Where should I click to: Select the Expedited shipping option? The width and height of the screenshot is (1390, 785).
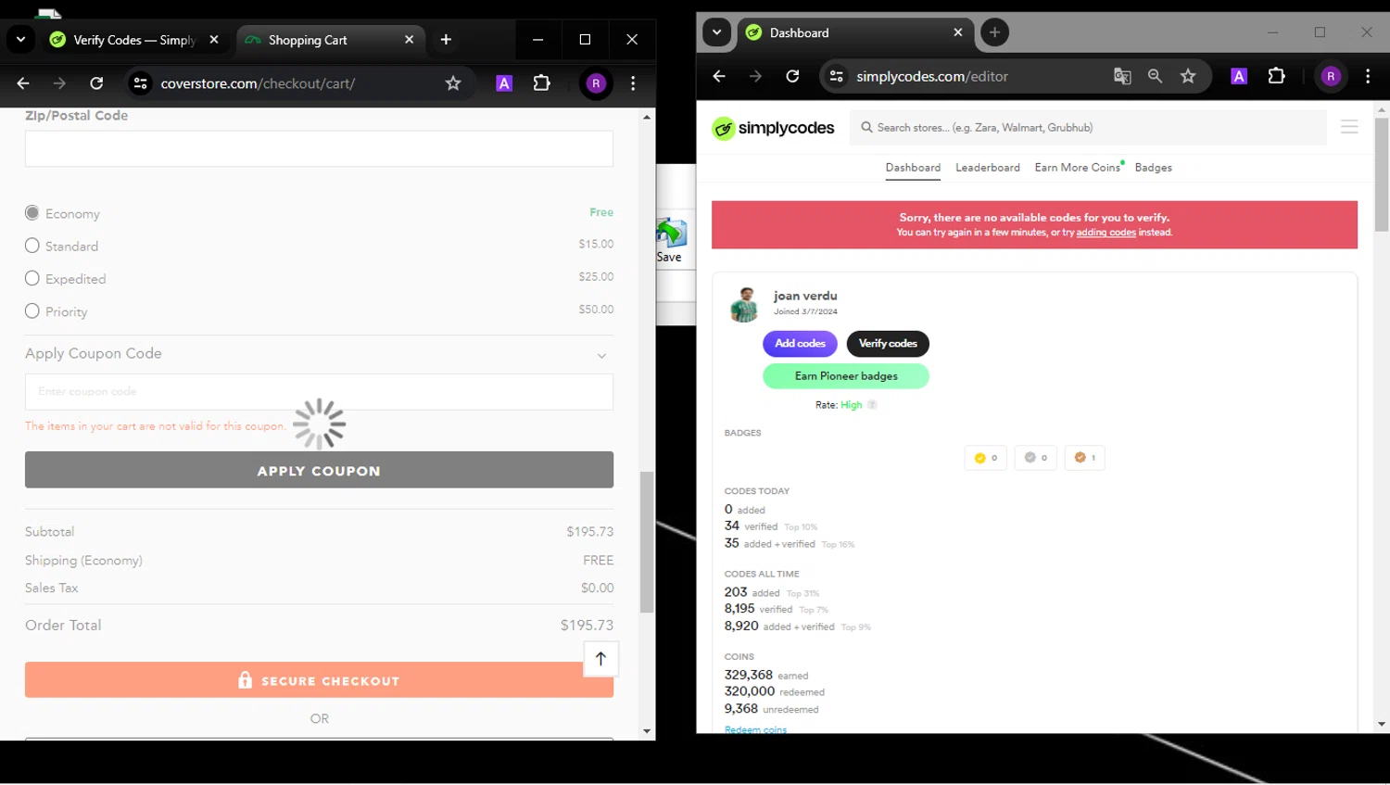click(32, 278)
